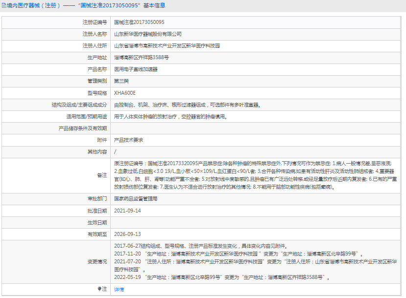Click the "产品储存条件及有效期" row label
Screen dimensions: 406x298
83,128
